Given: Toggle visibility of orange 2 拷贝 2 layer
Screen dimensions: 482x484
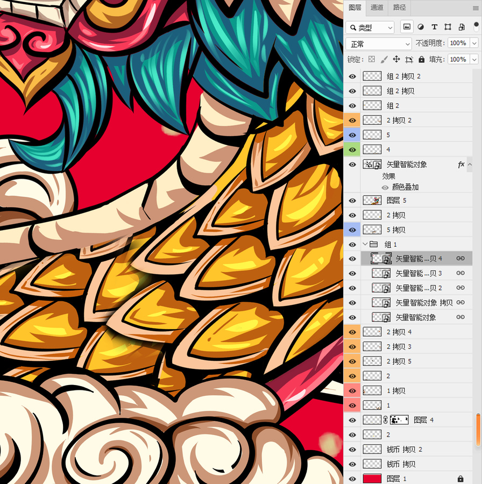Looking at the screenshot, I should [352, 120].
